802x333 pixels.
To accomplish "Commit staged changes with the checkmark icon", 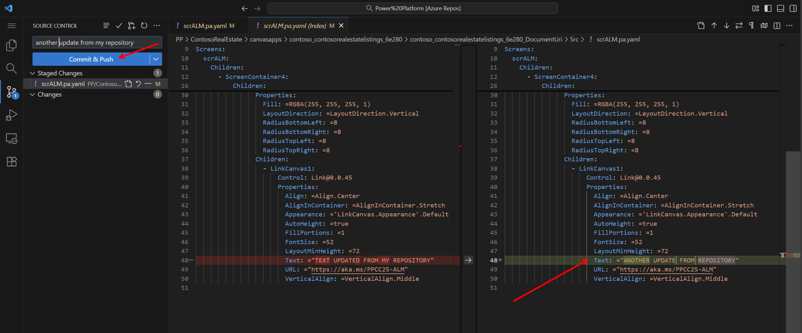I will (x=119, y=25).
